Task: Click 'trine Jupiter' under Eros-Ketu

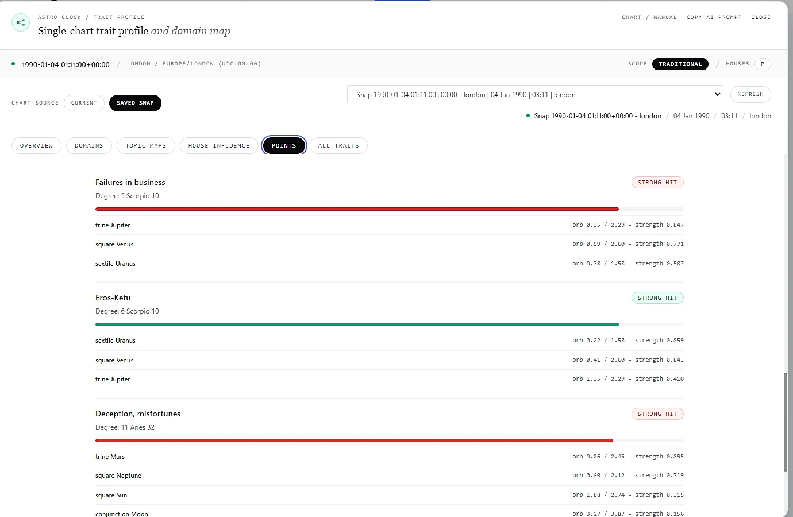Action: (113, 379)
